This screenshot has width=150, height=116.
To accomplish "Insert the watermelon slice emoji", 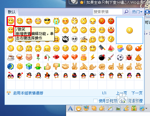I will click(111, 48).
